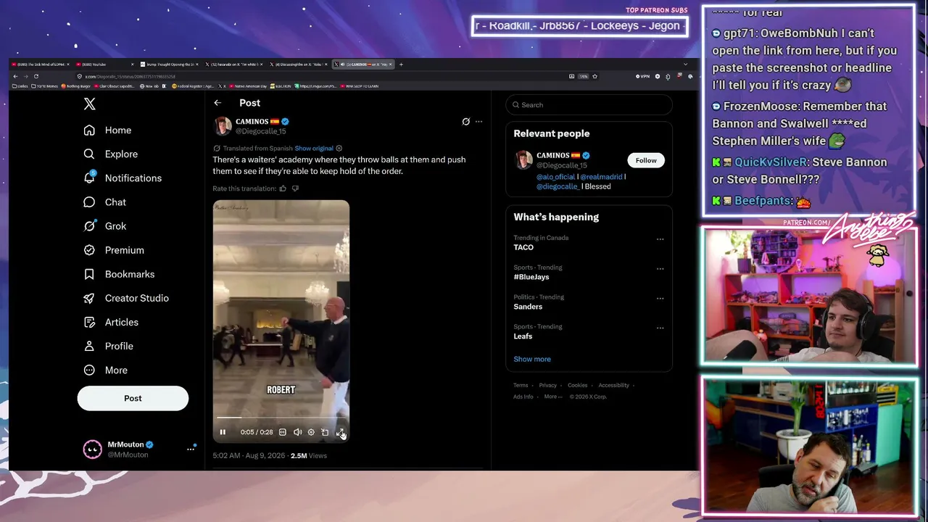The height and width of the screenshot is (522, 928).
Task: Open Articles in the sidebar
Action: pyautogui.click(x=111, y=322)
